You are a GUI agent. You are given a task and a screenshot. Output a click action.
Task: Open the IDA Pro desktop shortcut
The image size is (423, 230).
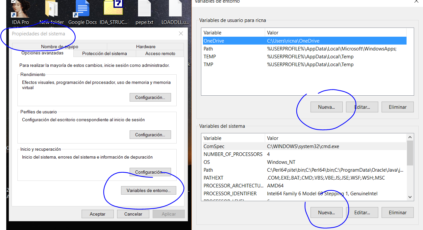point(20,10)
